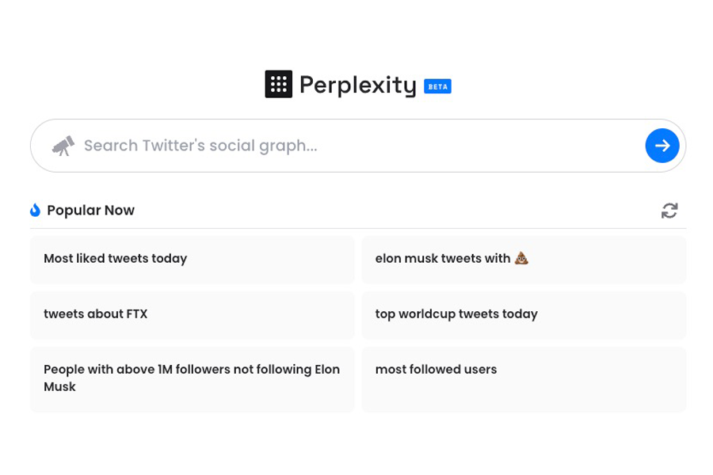Click the FTX text in the suggestion card
This screenshot has width=713, height=475.
coord(137,313)
